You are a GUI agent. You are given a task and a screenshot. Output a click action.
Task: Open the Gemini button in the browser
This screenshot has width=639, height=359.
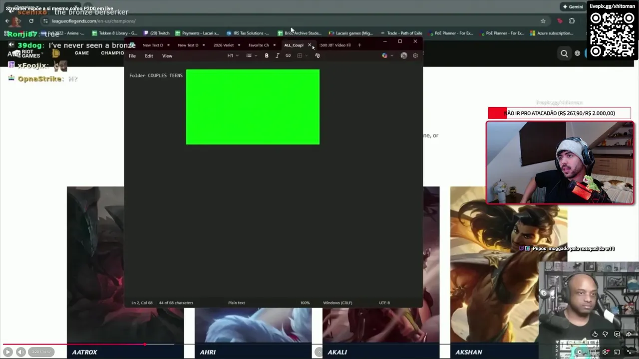[573, 7]
